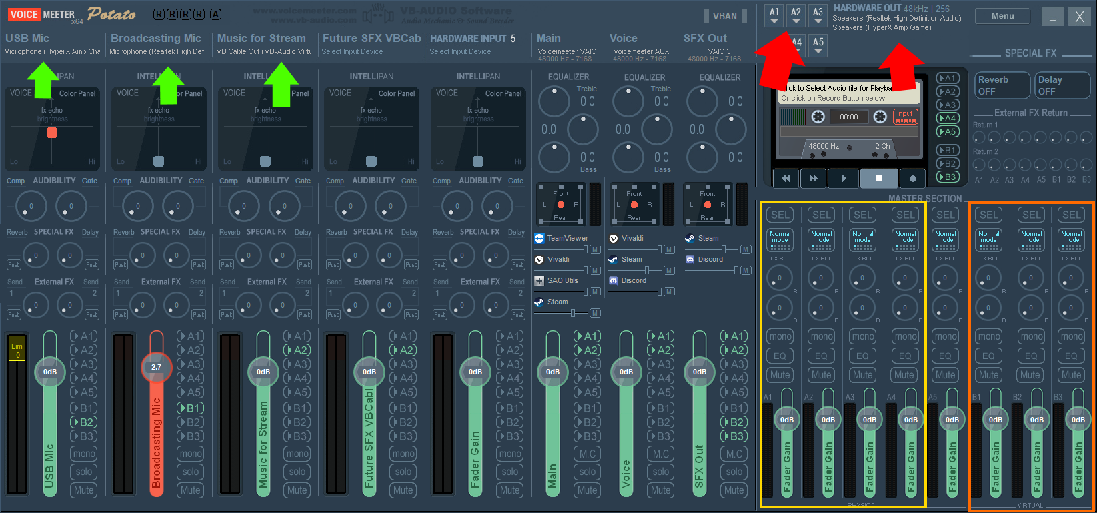
Task: Start recording with the cassette record button
Action: tap(912, 178)
